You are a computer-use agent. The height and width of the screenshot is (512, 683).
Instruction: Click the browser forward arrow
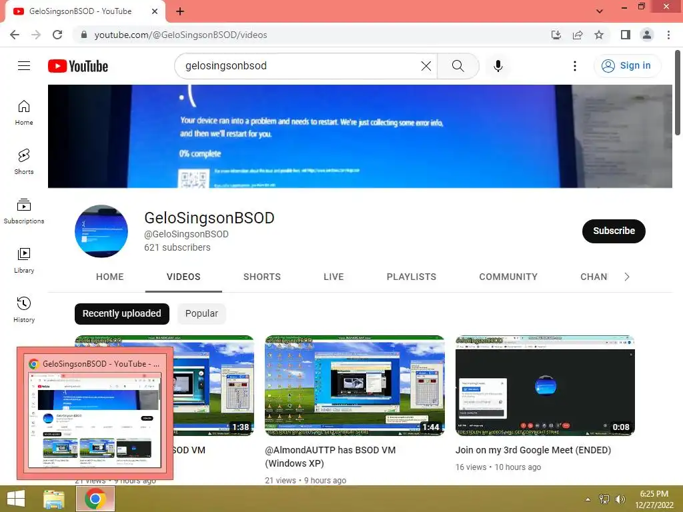[36, 35]
